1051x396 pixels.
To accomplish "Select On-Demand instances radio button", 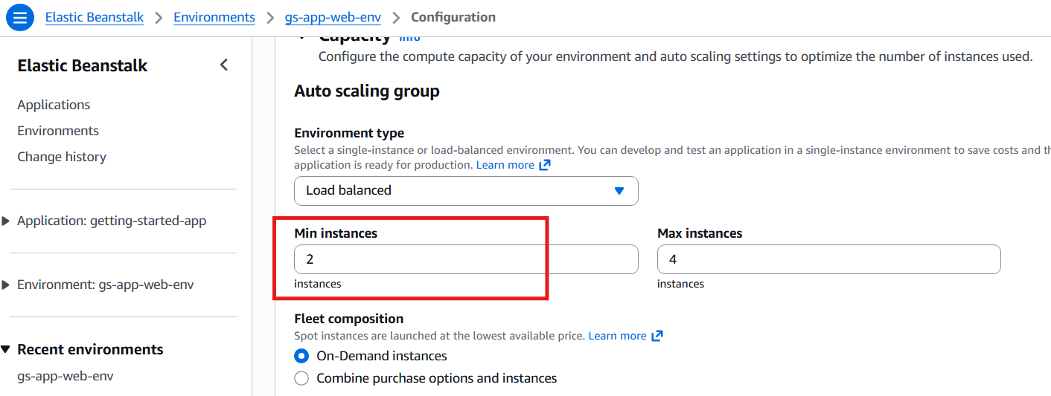I will click(x=301, y=356).
